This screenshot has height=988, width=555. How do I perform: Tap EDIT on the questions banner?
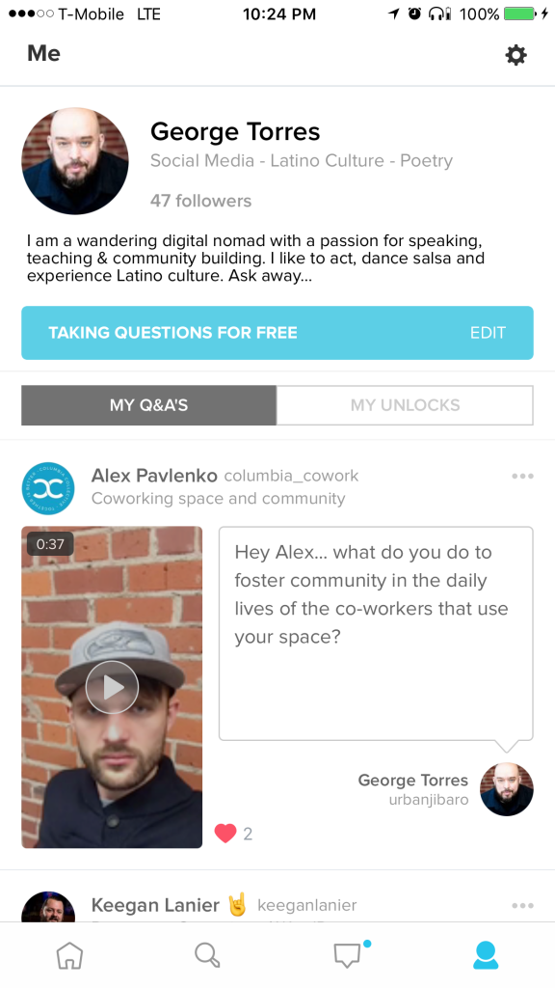click(488, 332)
